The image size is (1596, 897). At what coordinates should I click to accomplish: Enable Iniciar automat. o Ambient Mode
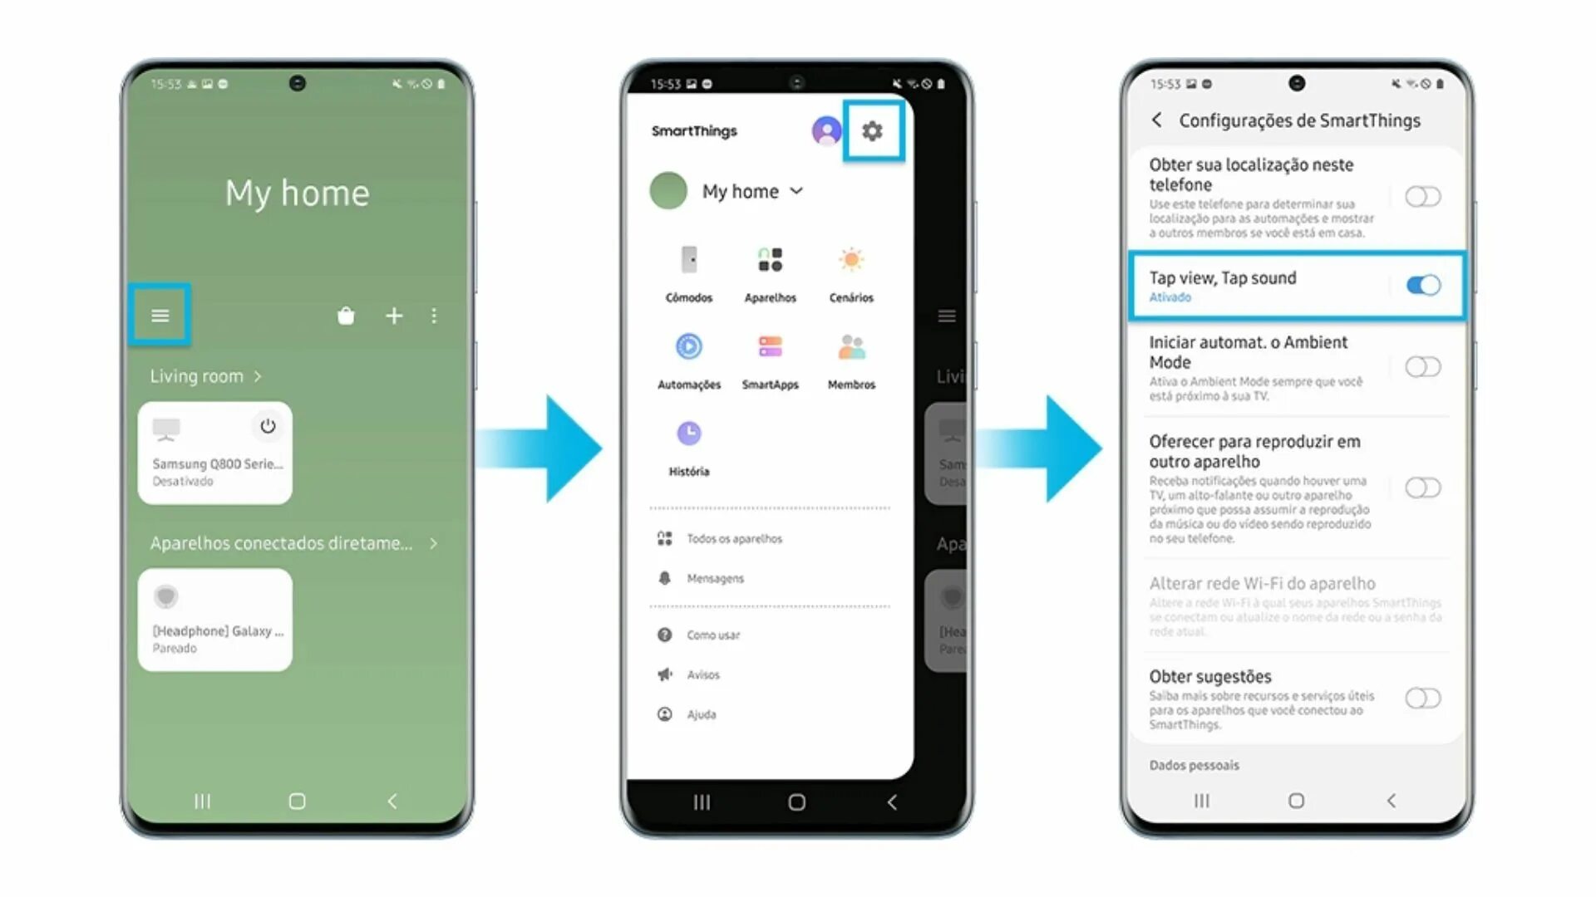[1424, 365]
